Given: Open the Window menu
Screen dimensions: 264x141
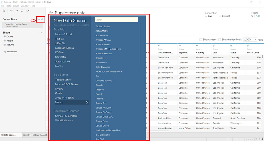Looking at the screenshot, I should [x=25, y=6].
